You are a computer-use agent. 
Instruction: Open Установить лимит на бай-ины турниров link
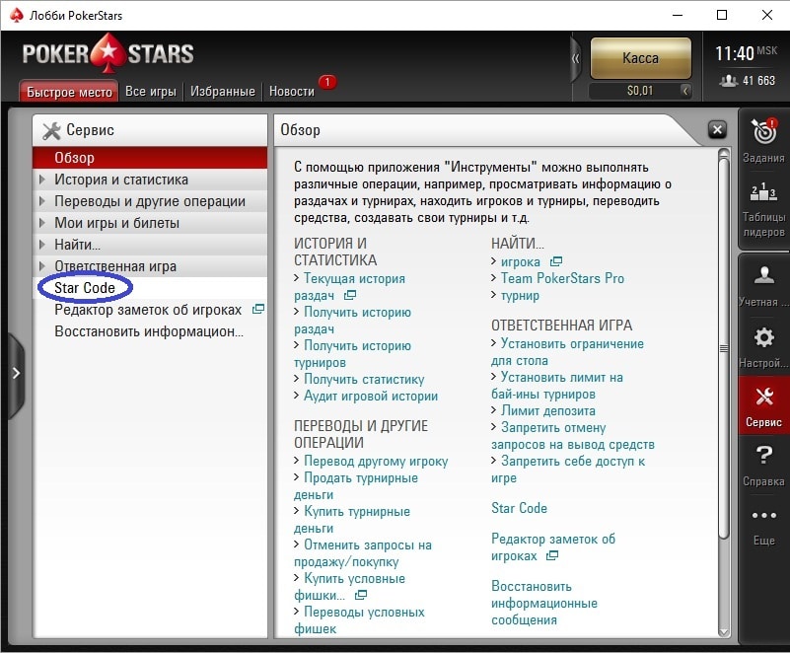pos(557,386)
